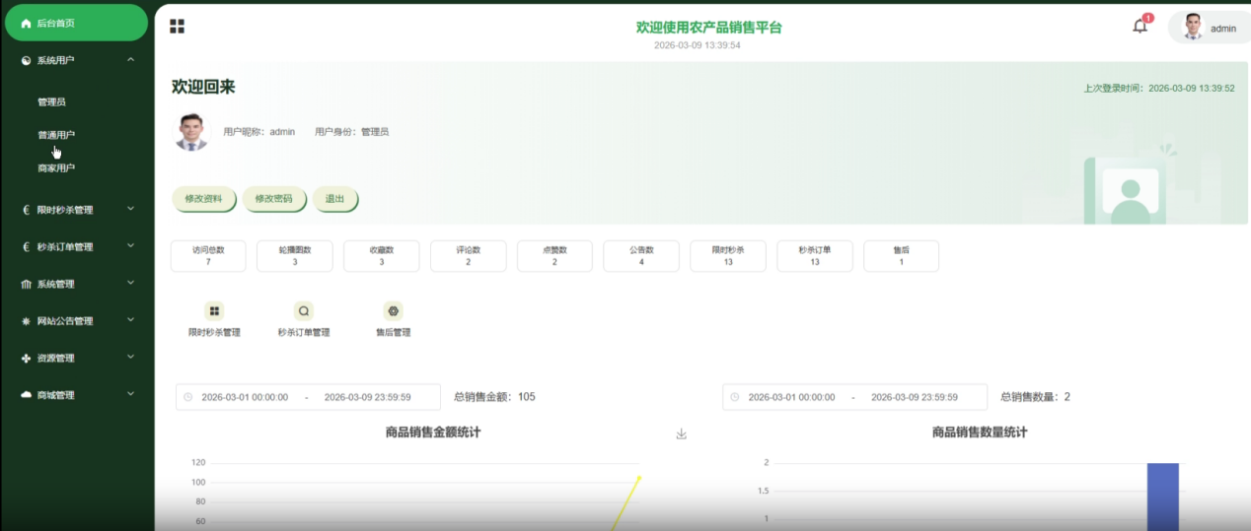
Task: Set the sales amount range end date
Action: [x=368, y=397]
